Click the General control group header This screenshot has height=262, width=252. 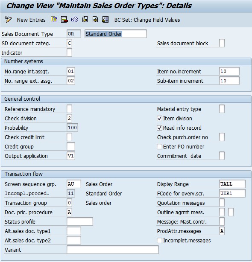click(126, 99)
